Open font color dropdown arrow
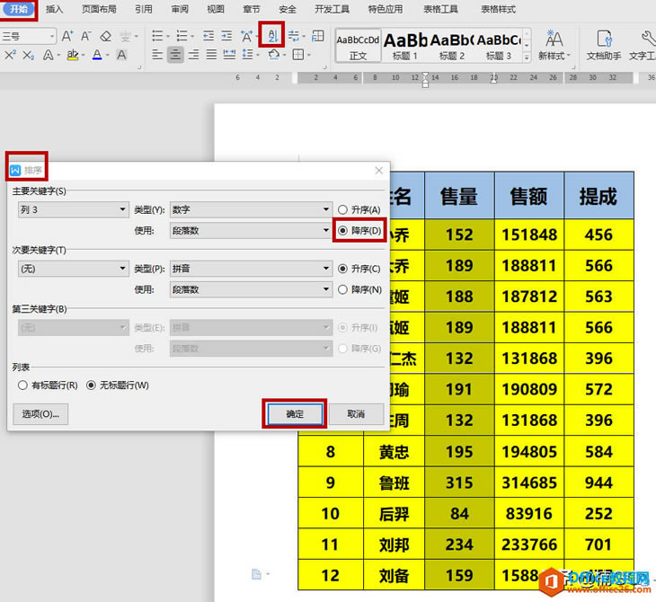Screen dimensions: 656x602 click(108, 55)
